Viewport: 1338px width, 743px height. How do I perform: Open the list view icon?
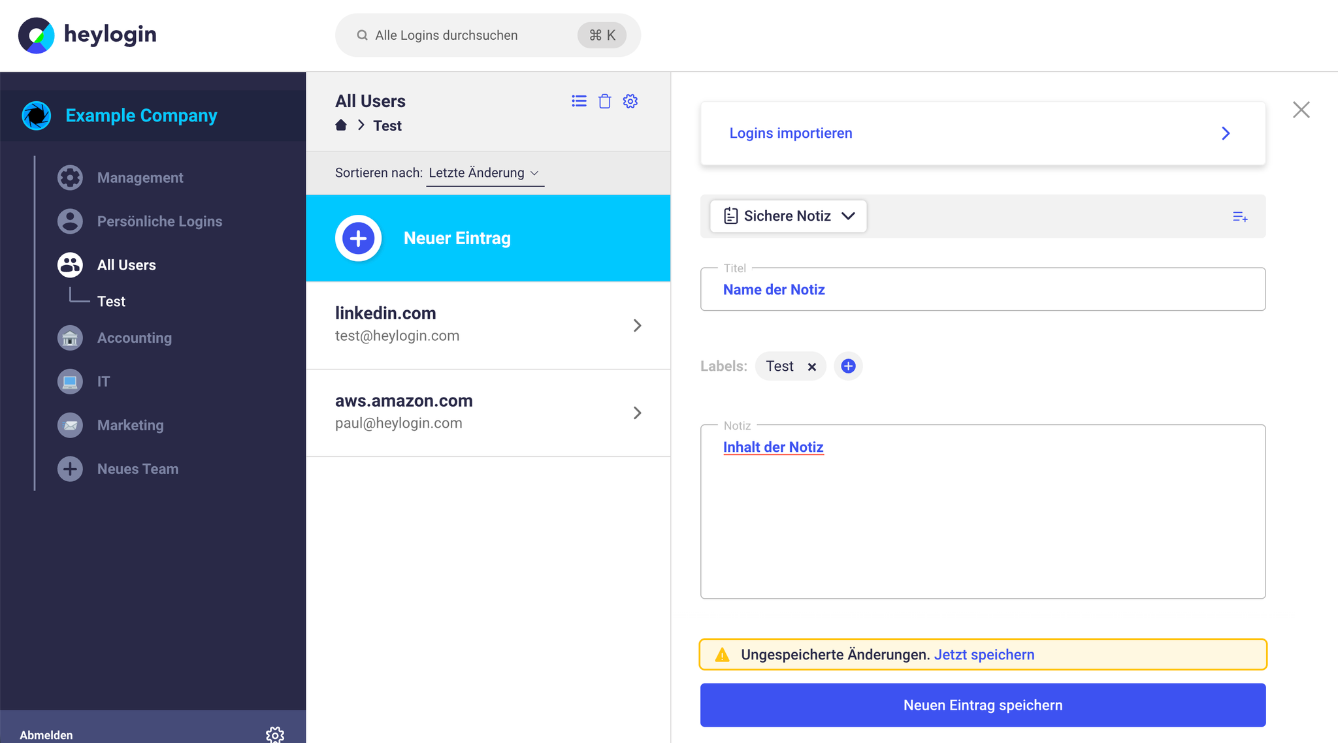pos(579,101)
